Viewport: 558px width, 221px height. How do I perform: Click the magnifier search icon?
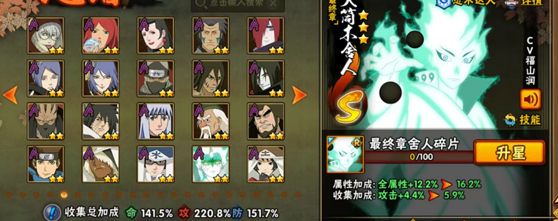pos(200,3)
